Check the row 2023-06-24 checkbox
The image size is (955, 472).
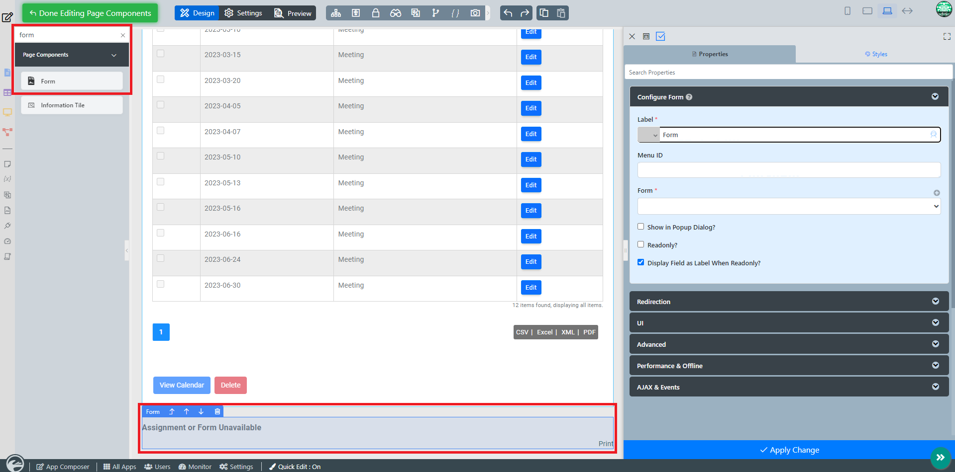click(x=160, y=258)
